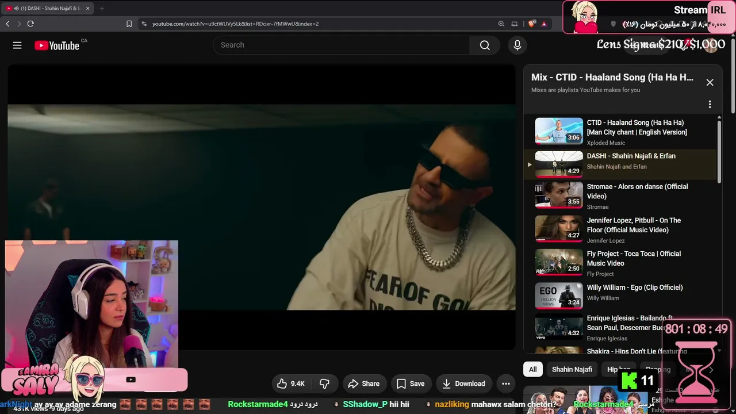Open "Stromae - Alors on danse" title

[x=637, y=191]
